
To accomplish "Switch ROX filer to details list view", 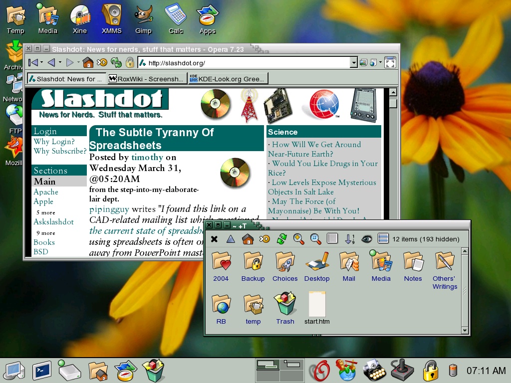I will (x=332, y=239).
